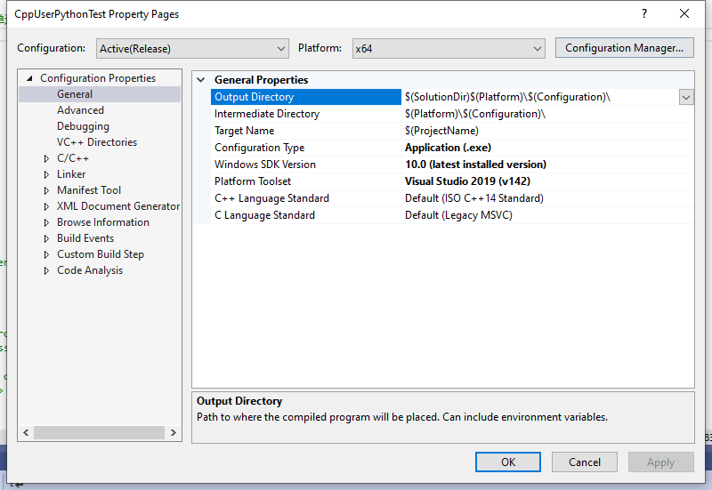This screenshot has width=712, height=490.
Task: Click the Apply button
Action: pos(660,462)
